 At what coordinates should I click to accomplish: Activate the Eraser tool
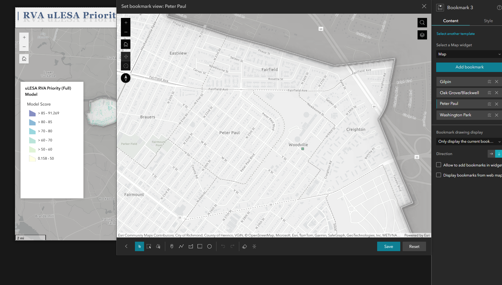point(244,246)
